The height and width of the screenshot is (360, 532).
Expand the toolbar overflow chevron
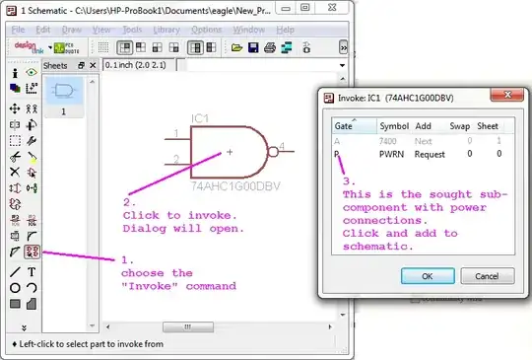click(x=344, y=47)
